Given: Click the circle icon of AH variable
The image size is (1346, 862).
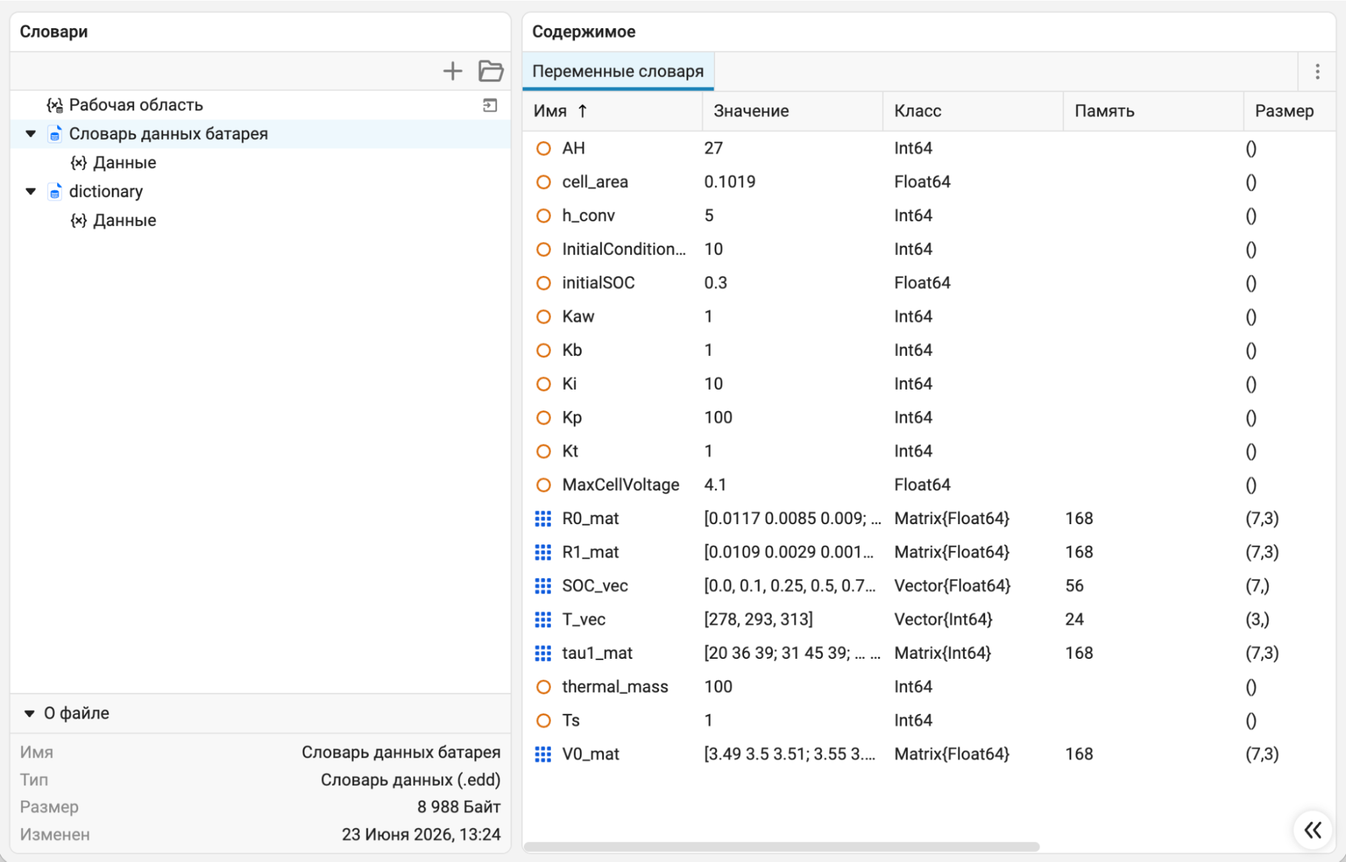Looking at the screenshot, I should tap(543, 148).
